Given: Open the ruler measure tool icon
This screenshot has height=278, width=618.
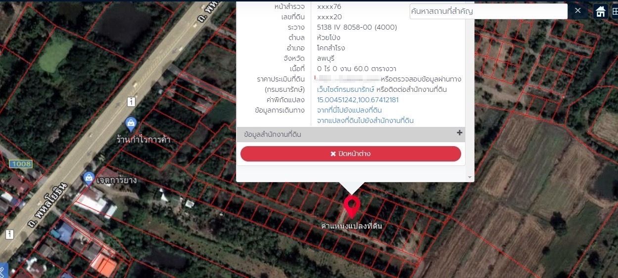Looking at the screenshot, I should (x=3, y=271).
